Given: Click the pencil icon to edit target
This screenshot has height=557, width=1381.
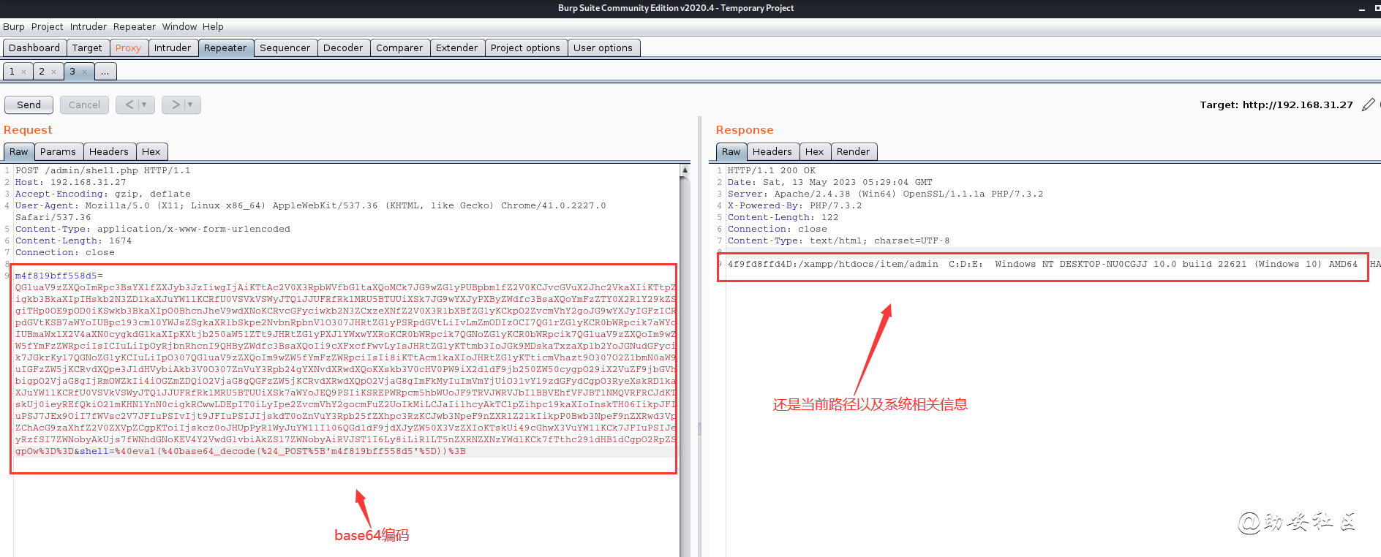Looking at the screenshot, I should click(1368, 105).
